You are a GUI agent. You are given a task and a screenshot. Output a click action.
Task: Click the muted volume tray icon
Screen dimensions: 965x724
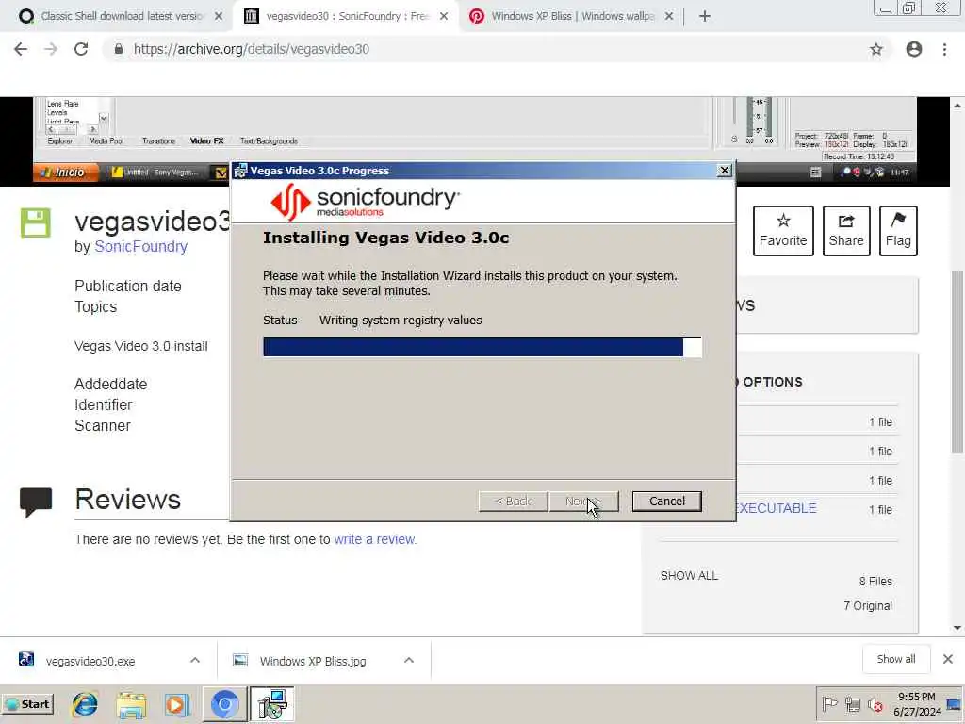pos(875,704)
